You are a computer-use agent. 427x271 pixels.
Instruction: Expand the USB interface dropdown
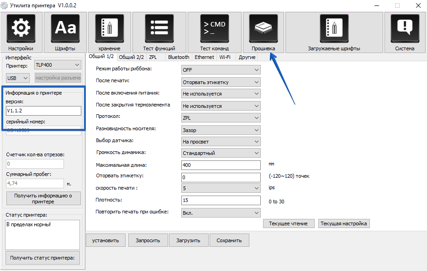tap(18, 78)
